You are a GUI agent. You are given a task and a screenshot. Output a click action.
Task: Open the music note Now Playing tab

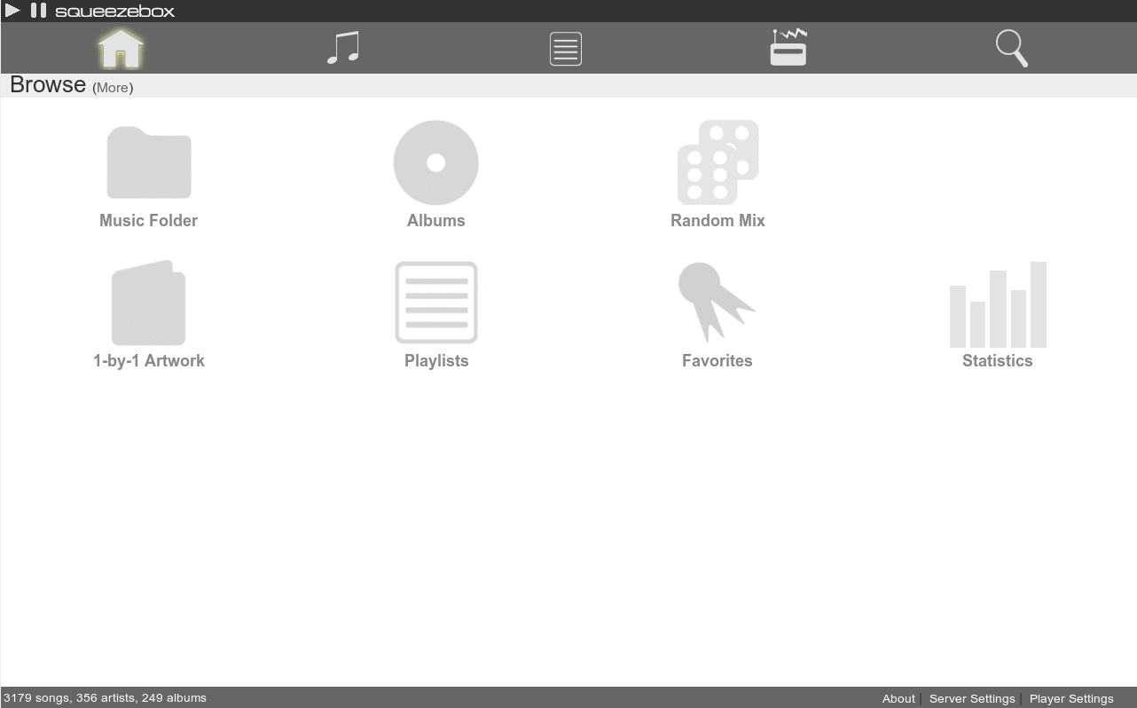(343, 48)
